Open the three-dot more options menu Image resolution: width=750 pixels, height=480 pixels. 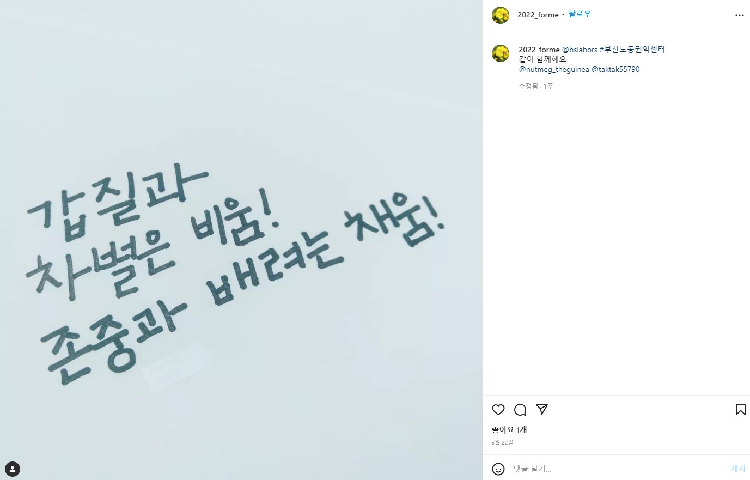(x=740, y=15)
